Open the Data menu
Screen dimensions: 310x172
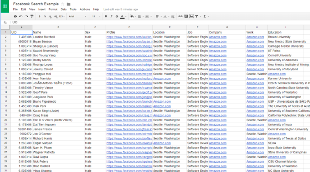click(63, 9)
